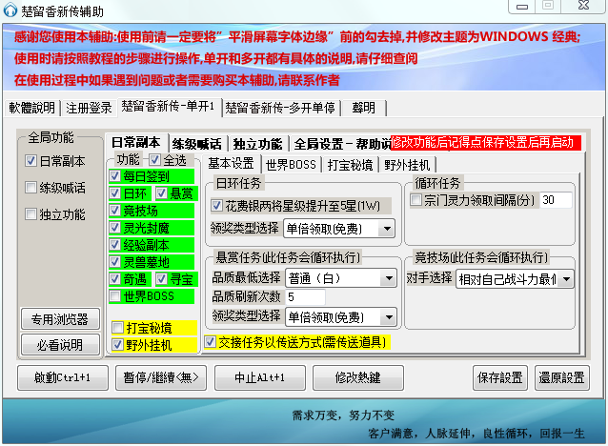The width and height of the screenshot is (608, 446).
Task: Expand the 对手选择 opponent dropdown
Action: [515, 278]
